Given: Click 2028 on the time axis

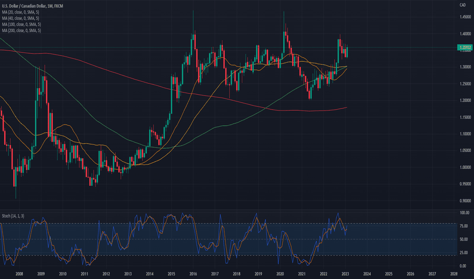Looking at the screenshot, I should coord(454,274).
